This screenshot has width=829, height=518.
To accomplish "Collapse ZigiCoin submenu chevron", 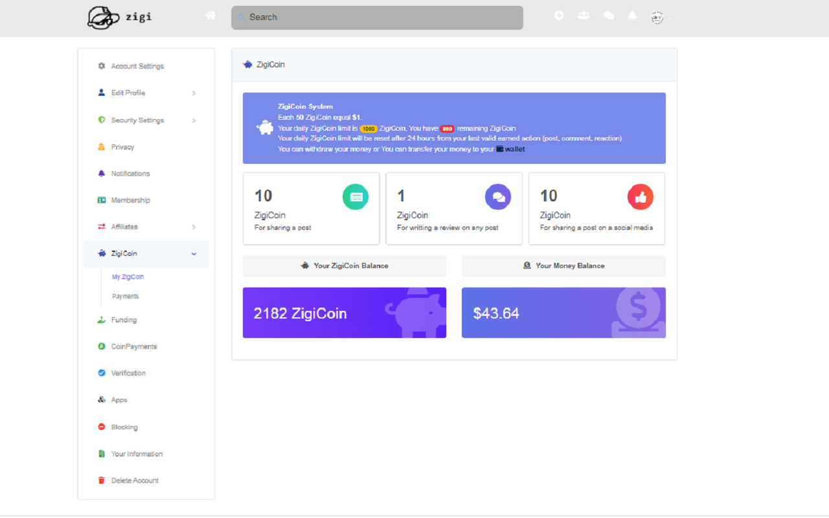I will [194, 254].
